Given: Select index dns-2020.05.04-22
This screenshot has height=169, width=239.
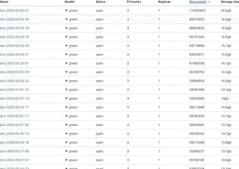Looking at the screenshot, I should [15, 81].
